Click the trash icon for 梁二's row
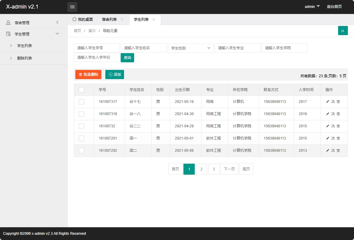The width and height of the screenshot is (354, 240). pyautogui.click(x=338, y=151)
